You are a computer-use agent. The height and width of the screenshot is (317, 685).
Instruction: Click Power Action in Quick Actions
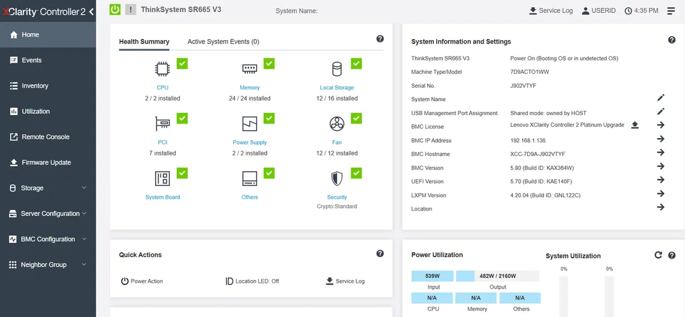tap(142, 281)
